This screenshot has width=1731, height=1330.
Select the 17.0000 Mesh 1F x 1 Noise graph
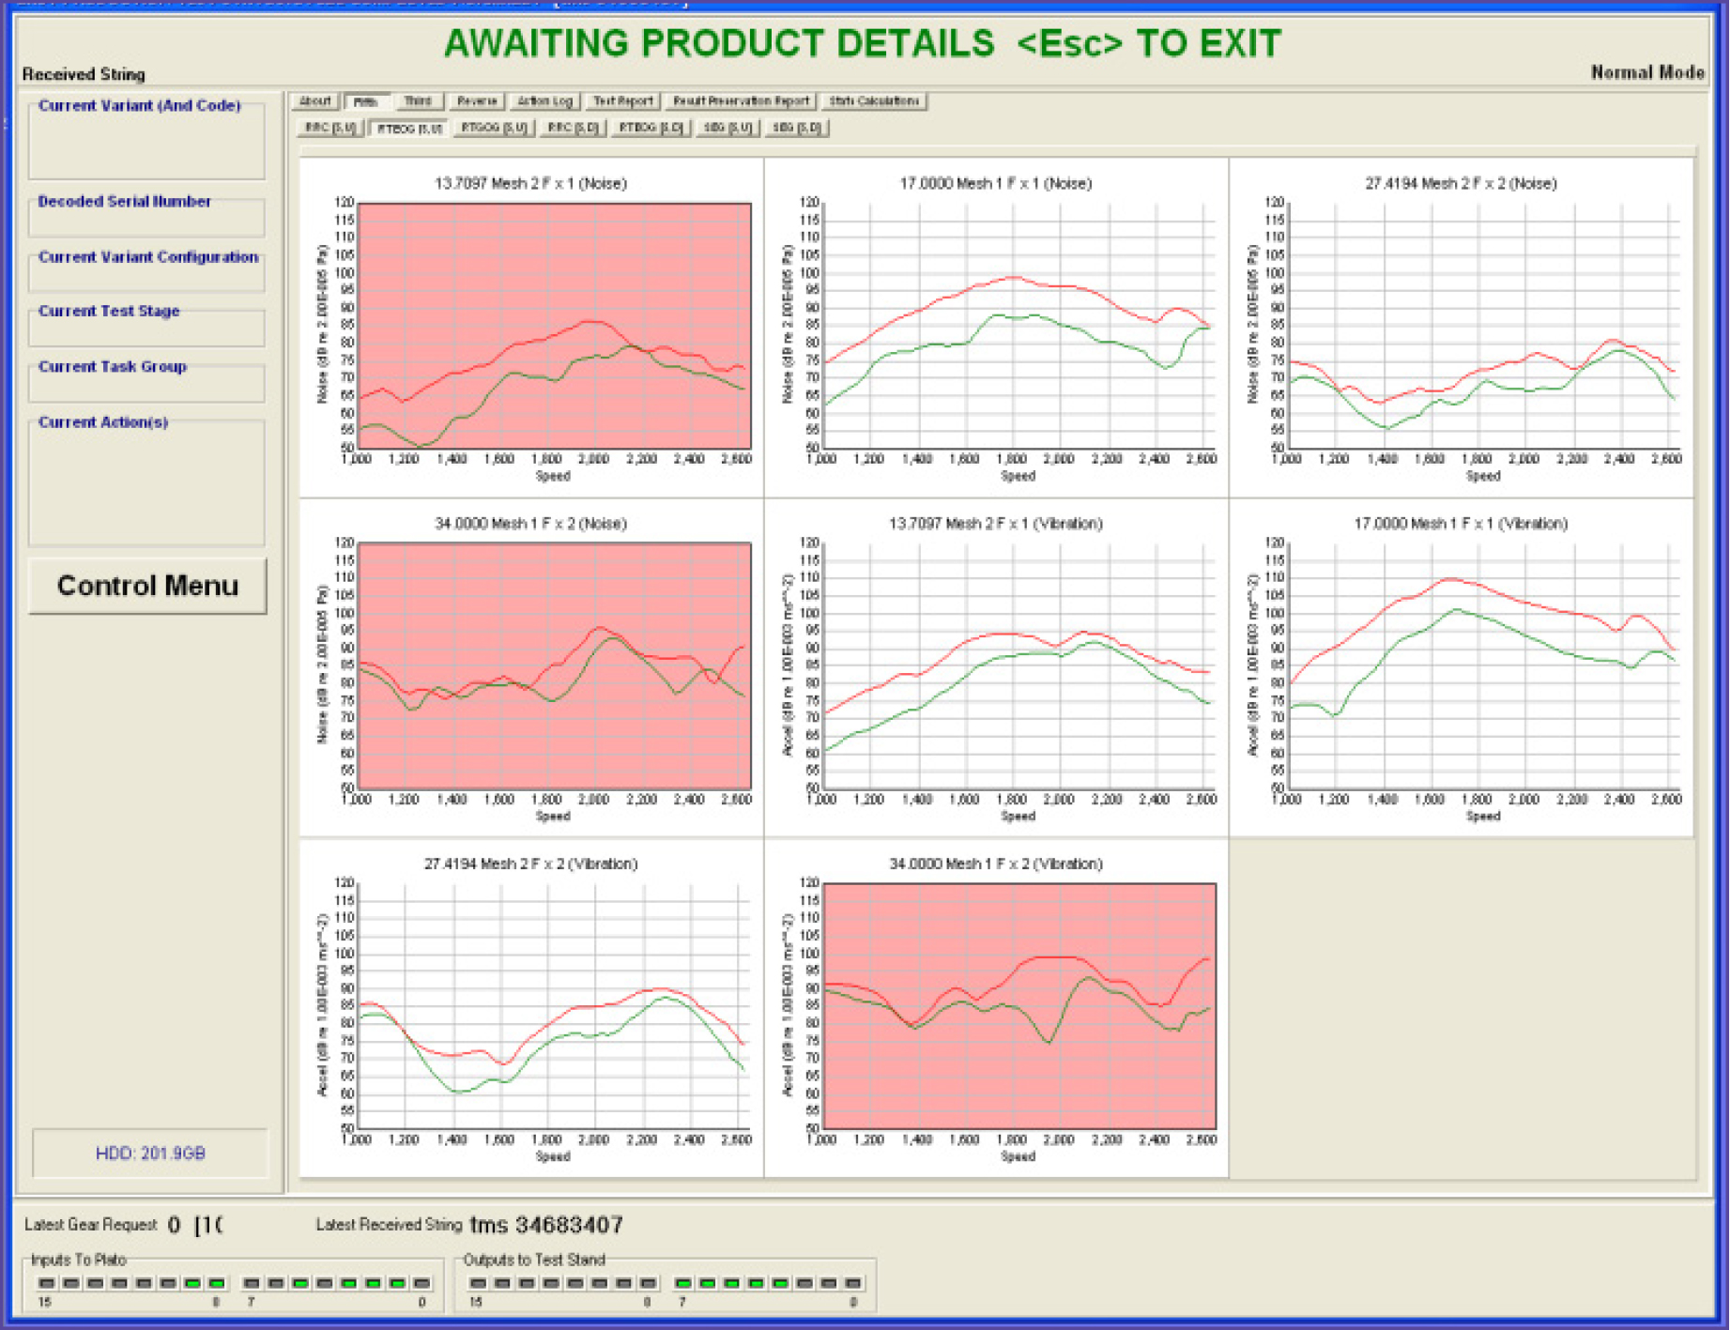coord(1019,326)
